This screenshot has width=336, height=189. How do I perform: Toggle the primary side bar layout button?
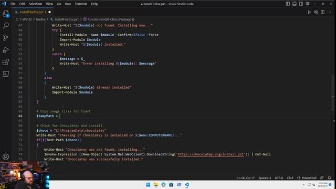(x=288, y=4)
